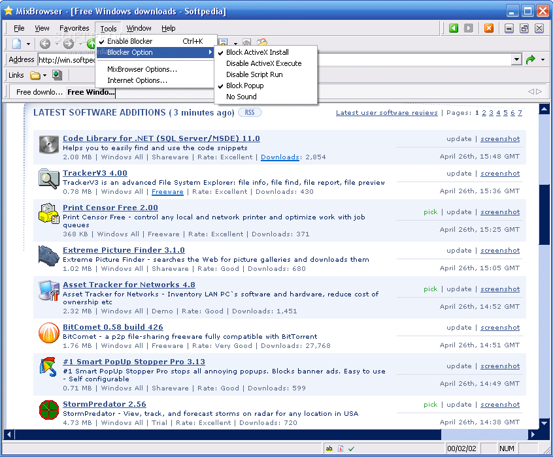Open the Window menu
The width and height of the screenshot is (553, 457).
[139, 28]
